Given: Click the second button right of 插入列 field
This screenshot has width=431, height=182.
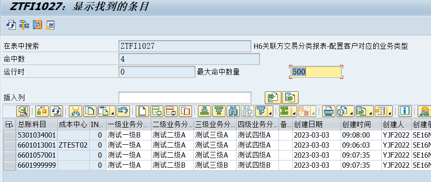Looking at the screenshot, I should point(290,97).
